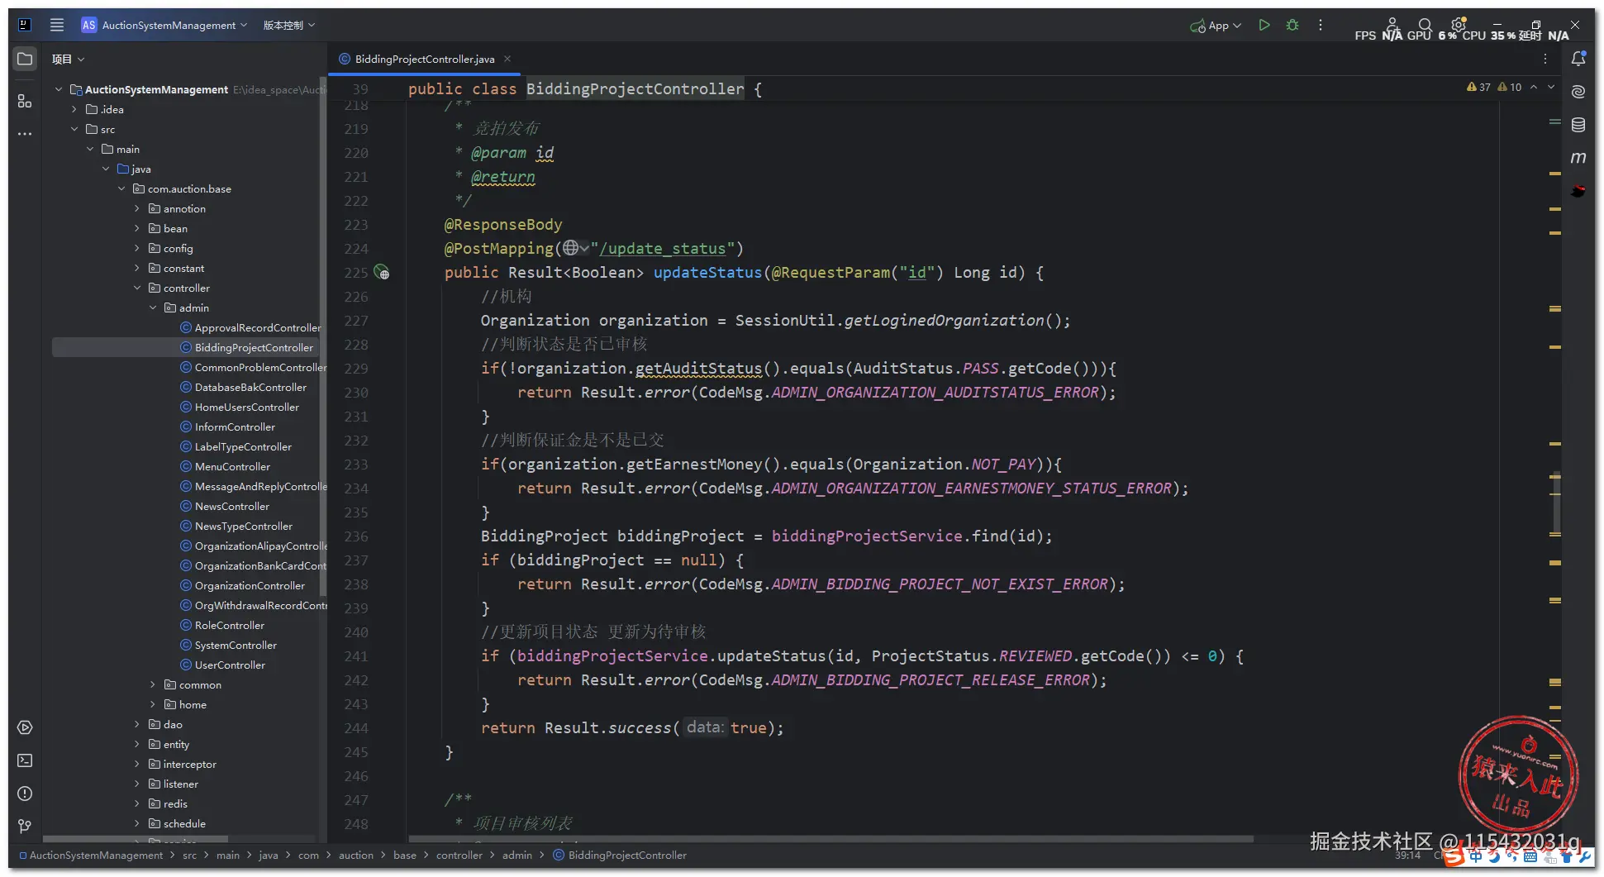This screenshot has width=1604, height=877.
Task: Open more run actions menu
Action: (x=1321, y=25)
